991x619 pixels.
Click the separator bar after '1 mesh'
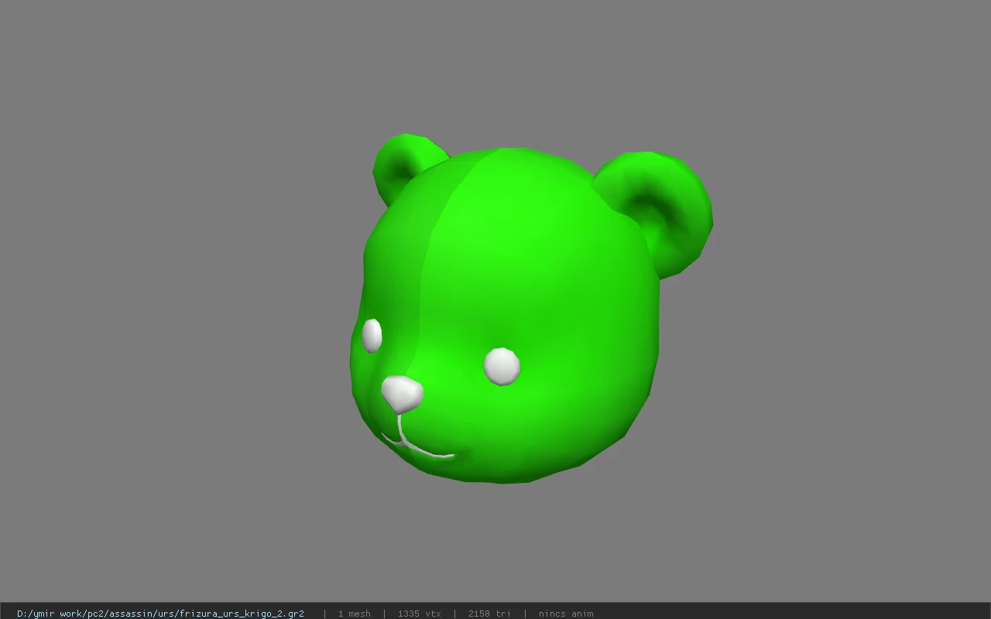coord(384,614)
